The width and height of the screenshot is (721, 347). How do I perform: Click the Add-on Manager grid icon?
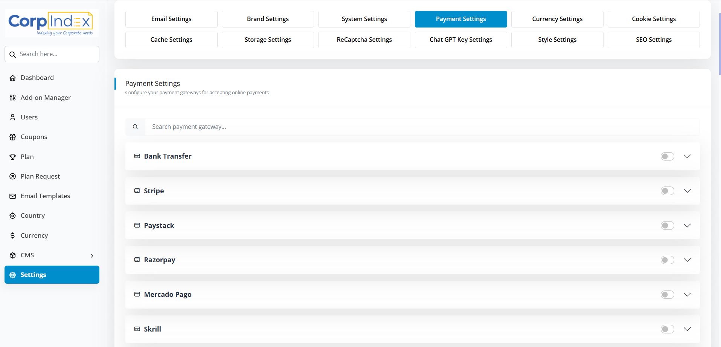point(13,98)
